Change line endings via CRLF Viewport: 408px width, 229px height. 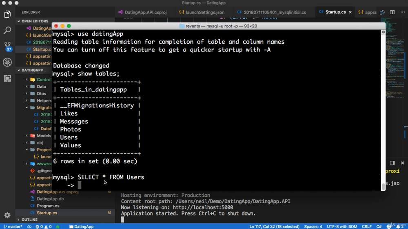[367, 227]
